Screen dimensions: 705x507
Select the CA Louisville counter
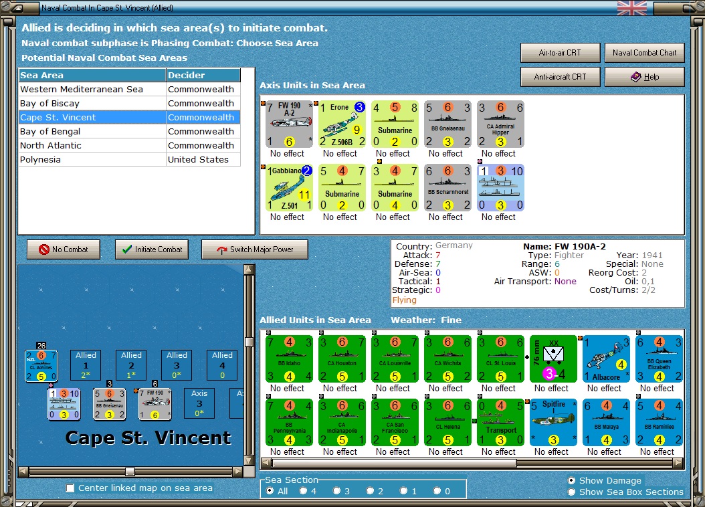tap(395, 359)
